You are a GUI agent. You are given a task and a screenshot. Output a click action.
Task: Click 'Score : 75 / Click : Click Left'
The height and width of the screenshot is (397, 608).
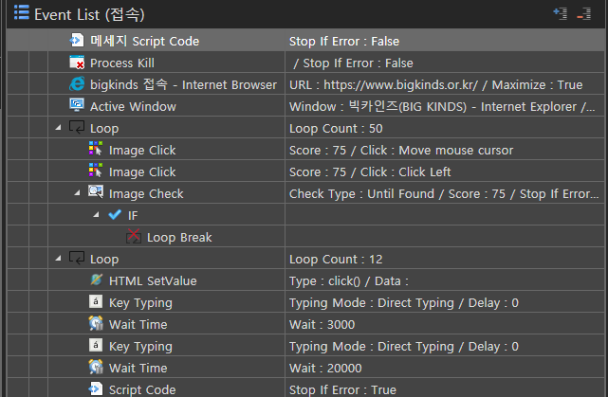pos(370,171)
